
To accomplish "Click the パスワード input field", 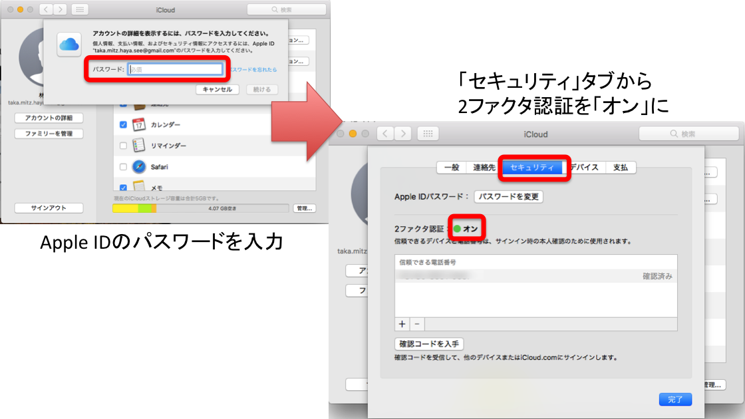I will tap(175, 69).
